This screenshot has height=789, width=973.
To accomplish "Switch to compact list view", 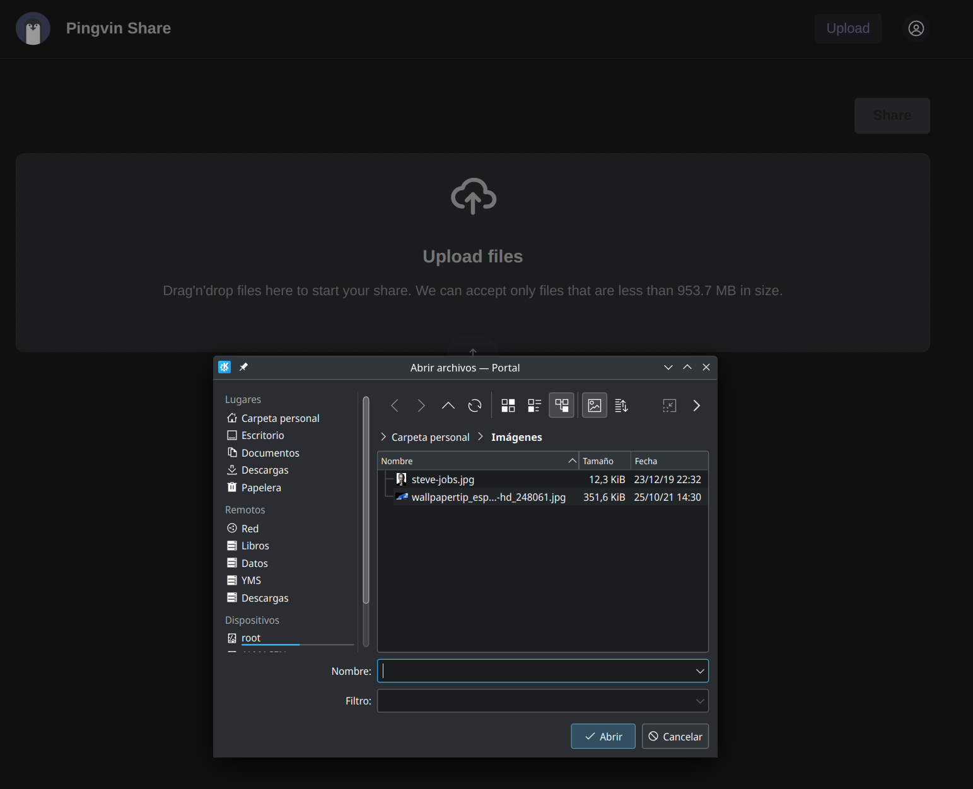I will (x=534, y=406).
